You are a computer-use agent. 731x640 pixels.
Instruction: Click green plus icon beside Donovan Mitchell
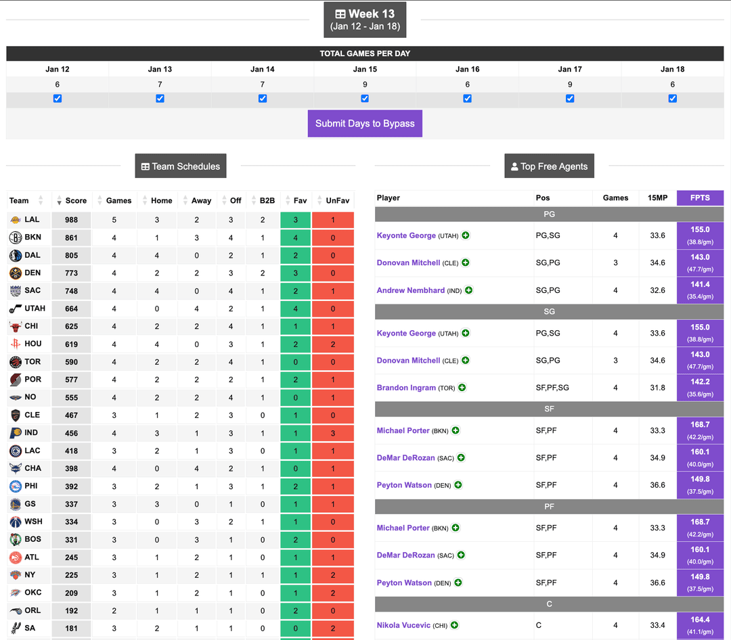(464, 262)
